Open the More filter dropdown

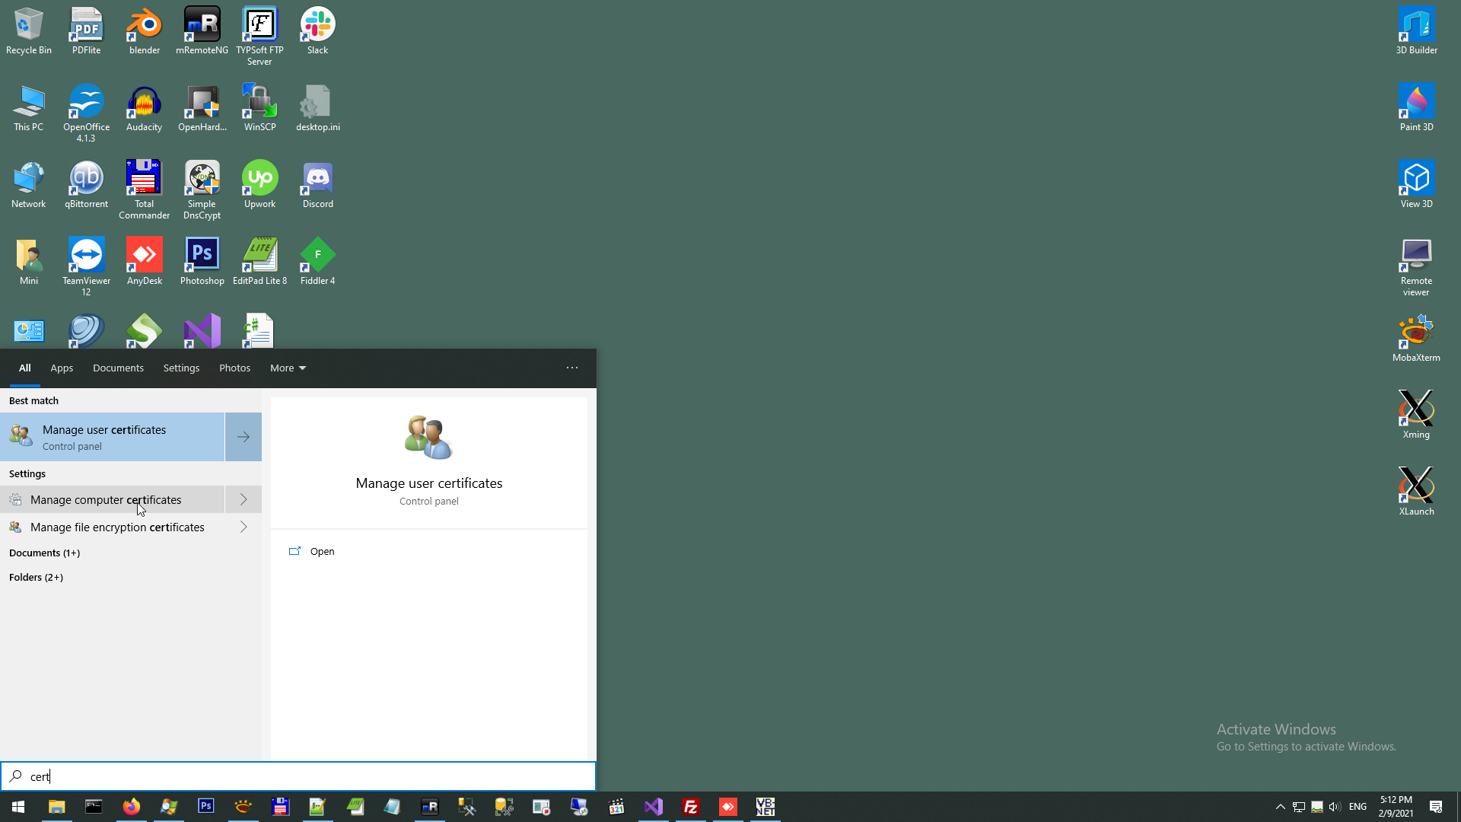point(288,368)
